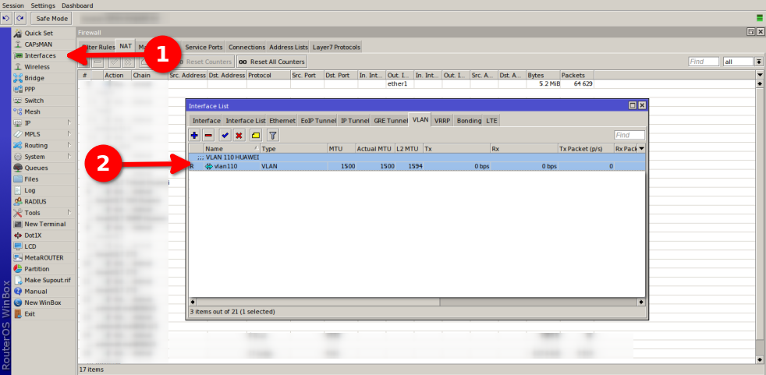Screen dimensions: 766x375
Task: Click the Find field in Interface List
Action: coord(629,135)
